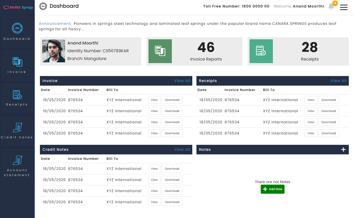
Task: Open the hamburger menu in the top right
Action: coord(344,7)
